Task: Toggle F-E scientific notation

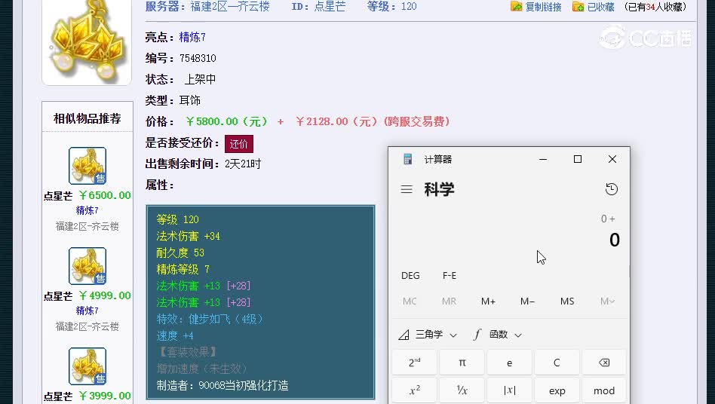Action: [450, 276]
